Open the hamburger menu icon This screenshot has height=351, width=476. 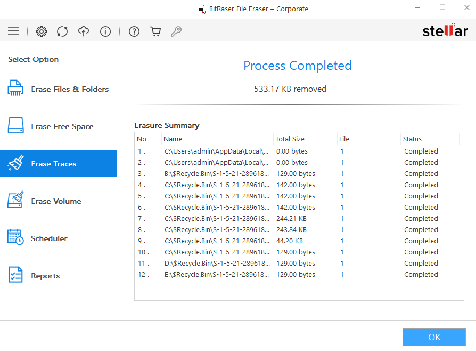13,31
